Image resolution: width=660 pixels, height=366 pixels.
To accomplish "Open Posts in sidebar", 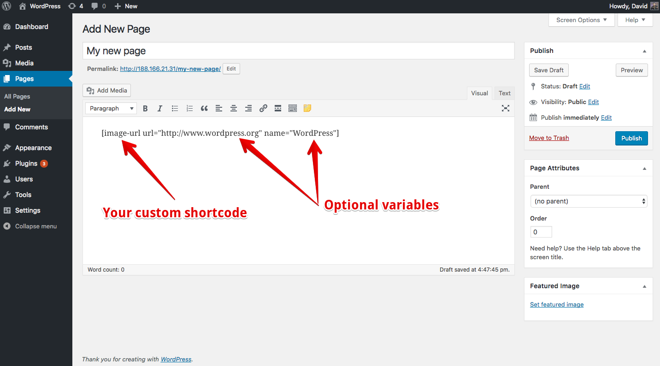I will pyautogui.click(x=36, y=47).
